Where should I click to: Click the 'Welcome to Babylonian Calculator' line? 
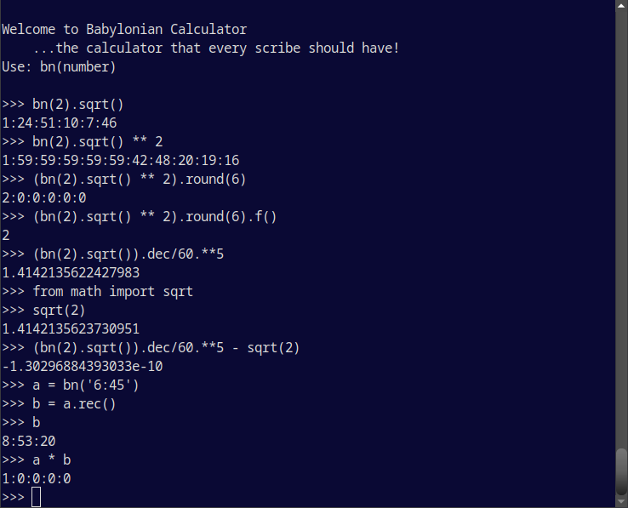(124, 30)
